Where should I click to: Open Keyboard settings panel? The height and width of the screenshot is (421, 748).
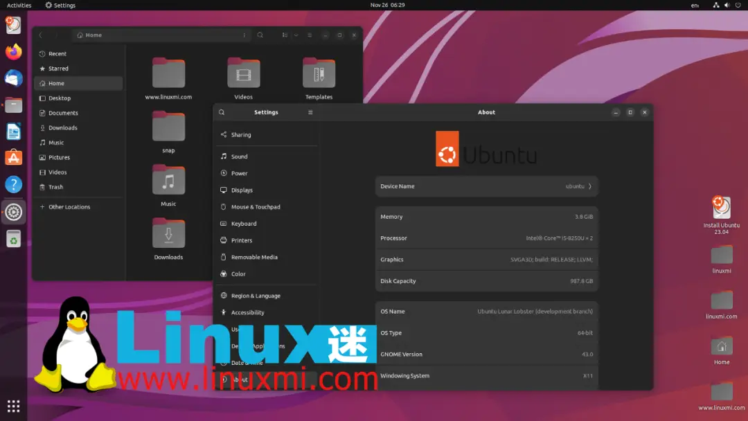266,224
